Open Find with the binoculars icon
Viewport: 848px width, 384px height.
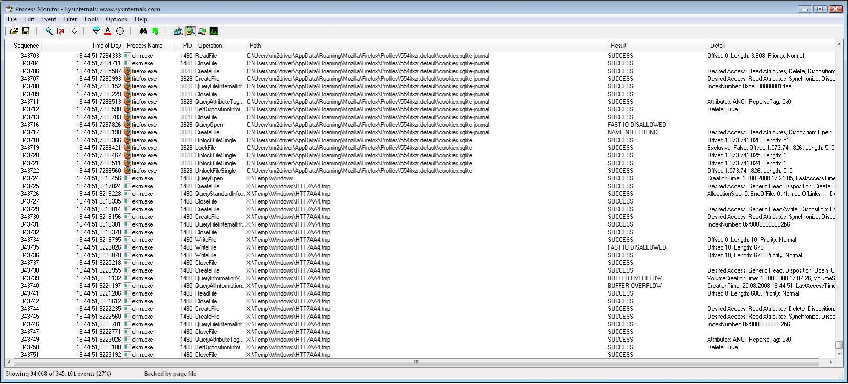tap(143, 31)
